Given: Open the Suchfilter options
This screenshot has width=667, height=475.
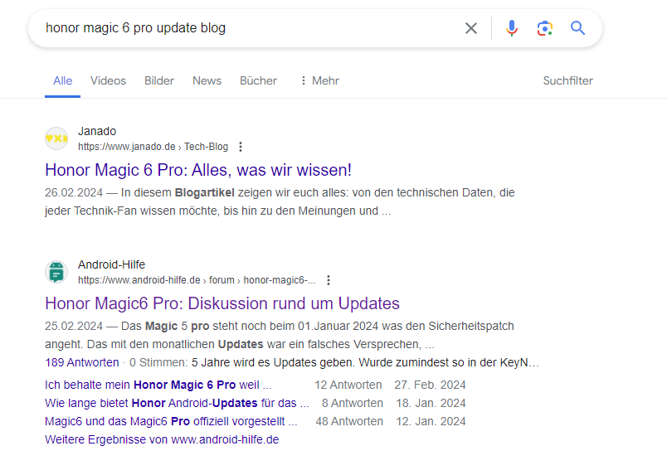Looking at the screenshot, I should click(568, 80).
